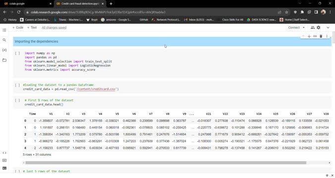Open the terminal icon at the bottom left
This screenshot has width=335, height=178.
pyautogui.click(x=4, y=168)
